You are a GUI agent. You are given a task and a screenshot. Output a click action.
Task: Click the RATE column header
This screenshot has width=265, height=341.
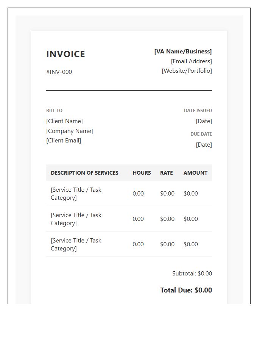coord(167,173)
